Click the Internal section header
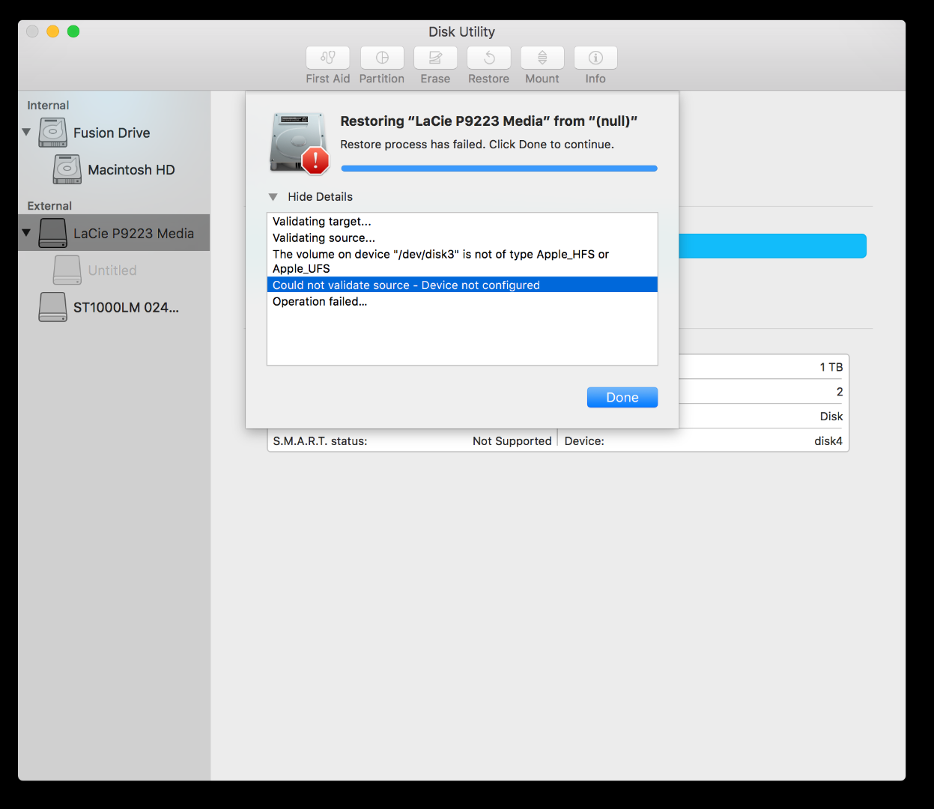Viewport: 934px width, 809px height. point(48,106)
